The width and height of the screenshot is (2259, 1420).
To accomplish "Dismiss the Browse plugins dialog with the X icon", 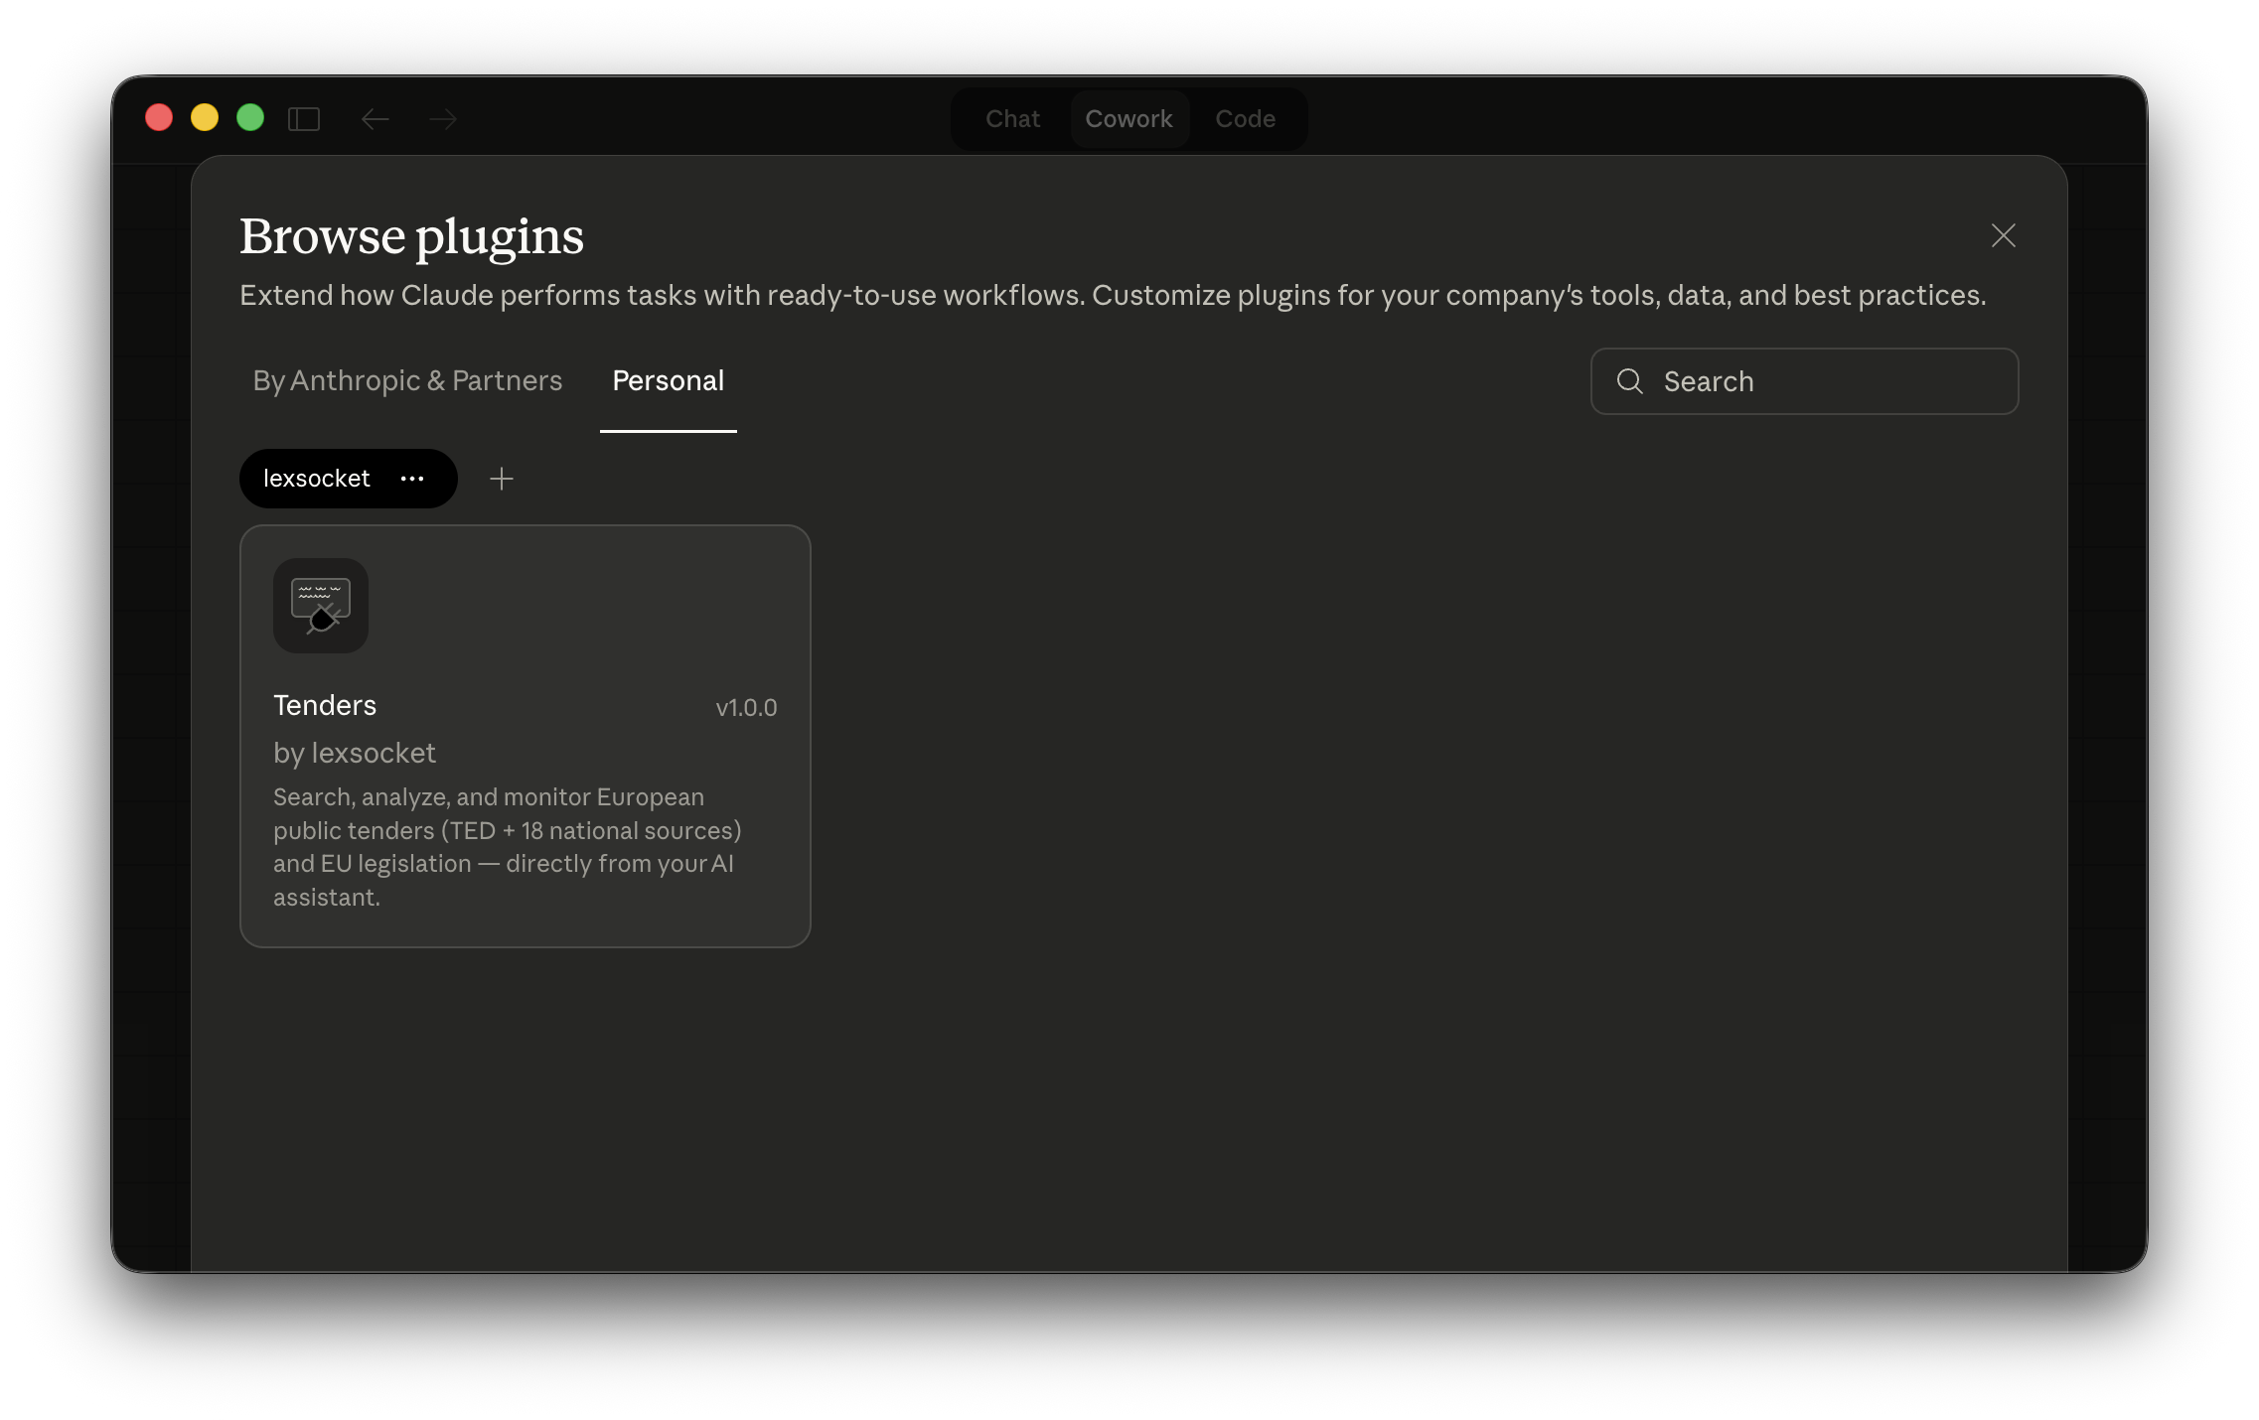I will [2003, 236].
